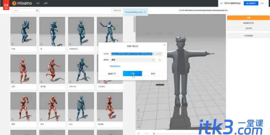Viewport: 270px width, 135px height.
Task: Click the yellow folder browse icon
Action: click(160, 60)
